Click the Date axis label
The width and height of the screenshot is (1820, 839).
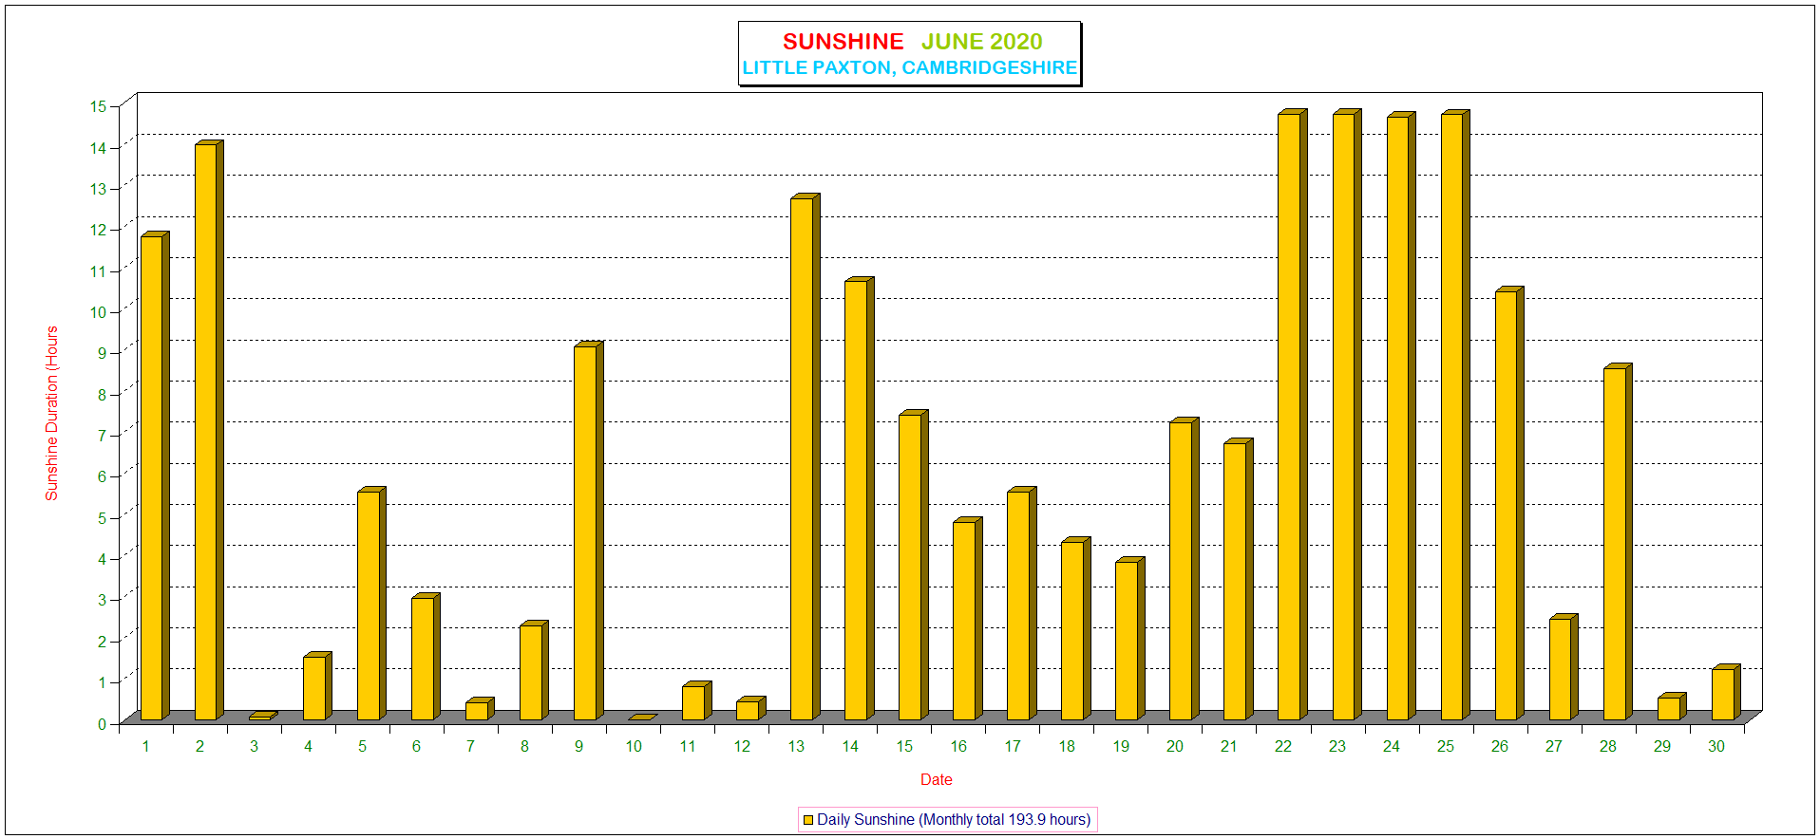(937, 779)
